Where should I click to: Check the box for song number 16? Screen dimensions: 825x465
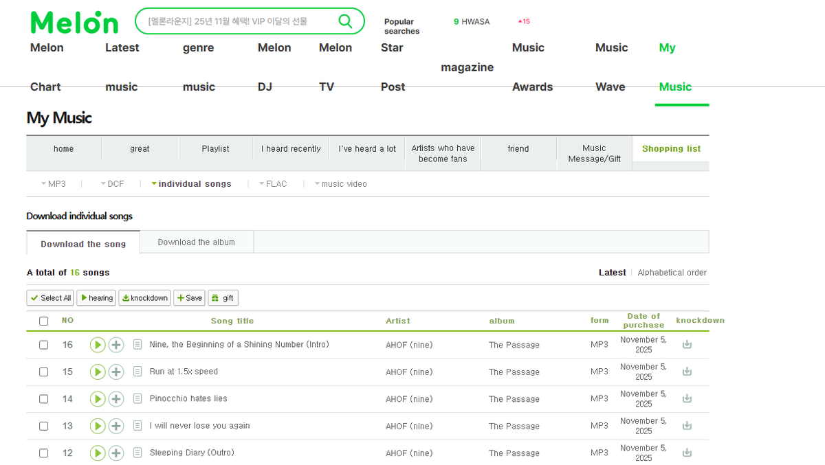(44, 345)
